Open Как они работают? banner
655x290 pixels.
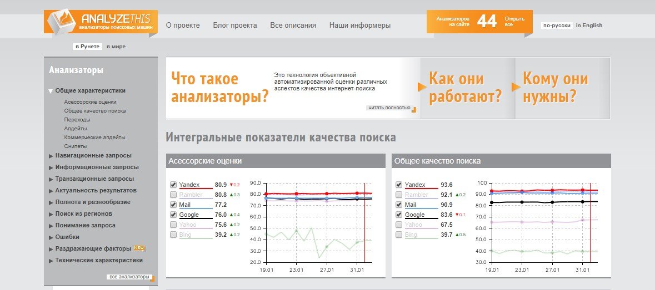[x=465, y=88]
